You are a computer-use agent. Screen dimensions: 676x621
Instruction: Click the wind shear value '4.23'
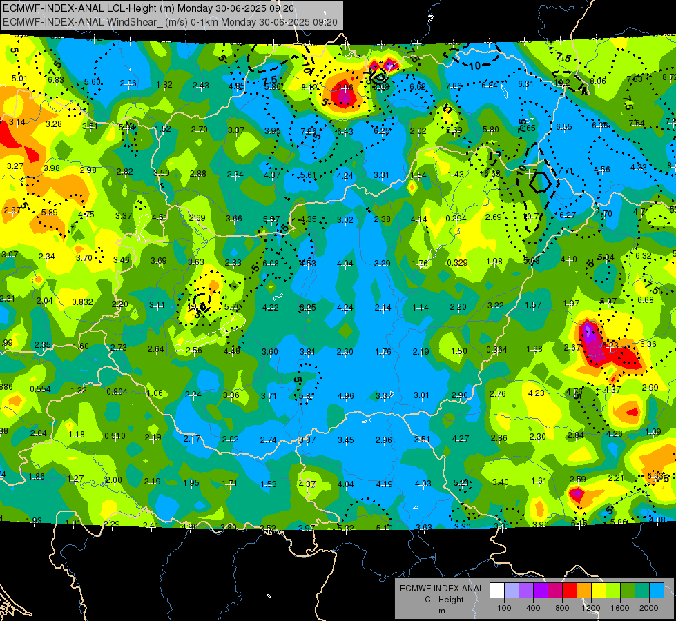pos(536,393)
